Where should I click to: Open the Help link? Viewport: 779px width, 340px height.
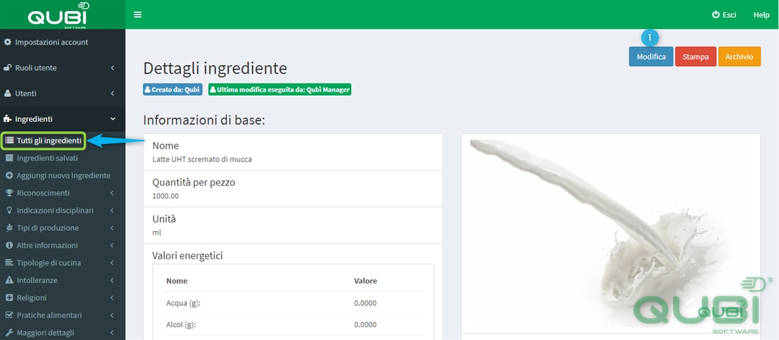[761, 15]
